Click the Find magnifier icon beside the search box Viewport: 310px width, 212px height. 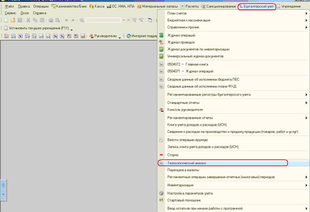82,20
